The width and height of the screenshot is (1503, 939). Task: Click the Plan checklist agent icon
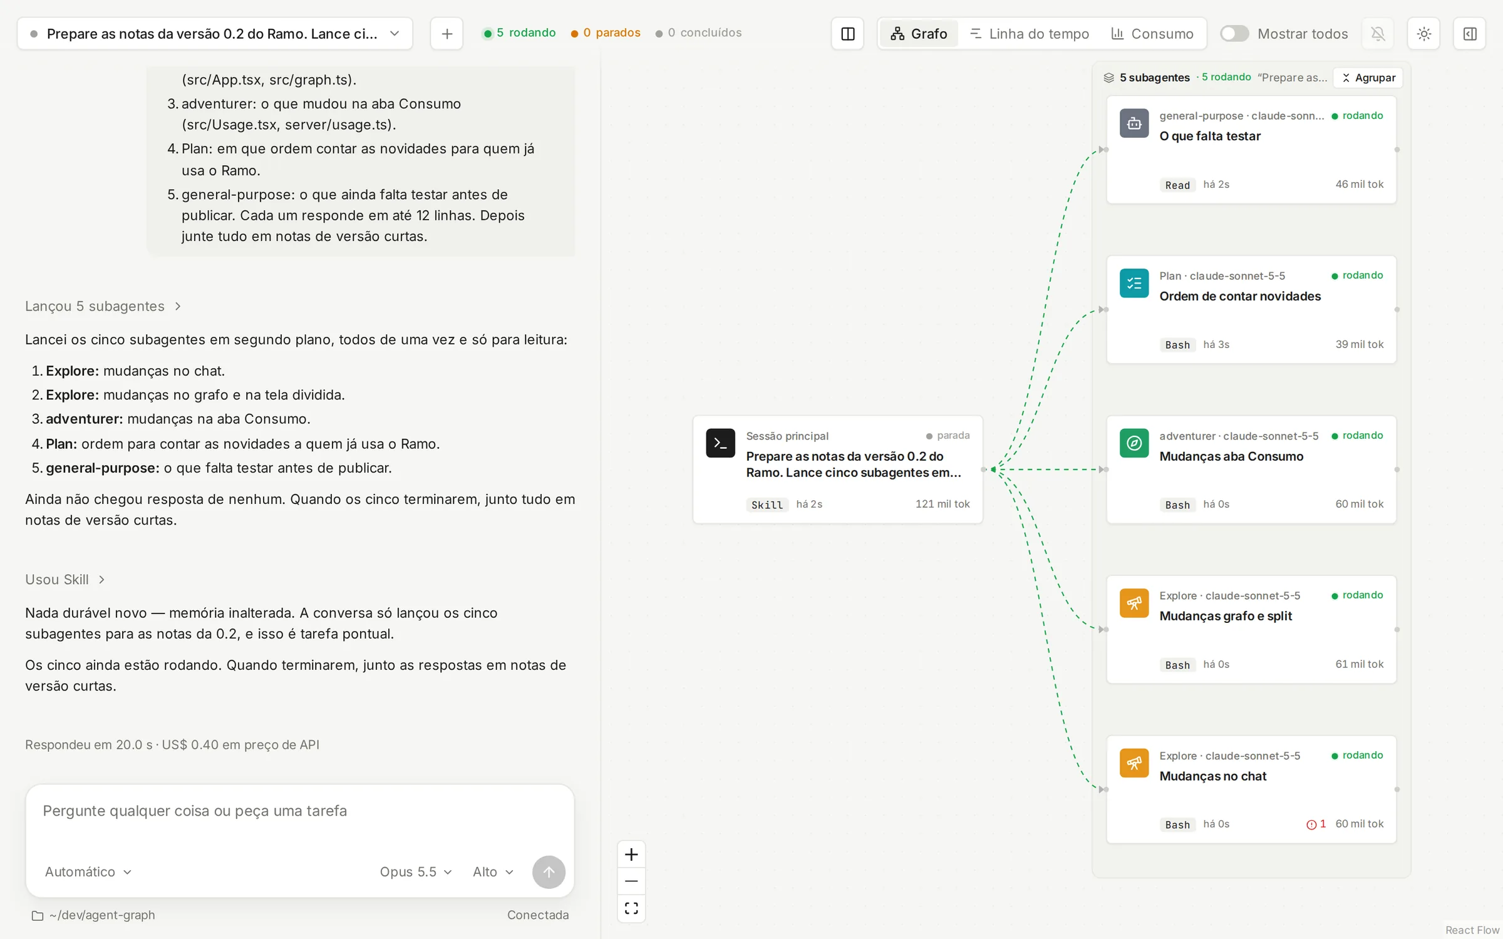(x=1134, y=284)
